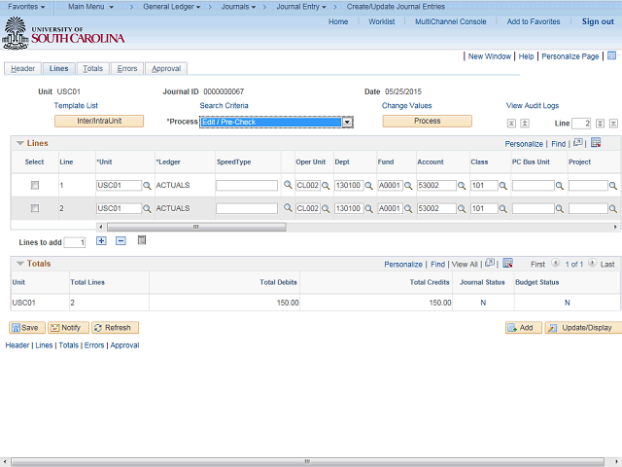Open the View Audit Logs link
622x467 pixels.
(532, 105)
